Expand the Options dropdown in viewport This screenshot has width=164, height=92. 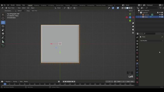pos(131,11)
